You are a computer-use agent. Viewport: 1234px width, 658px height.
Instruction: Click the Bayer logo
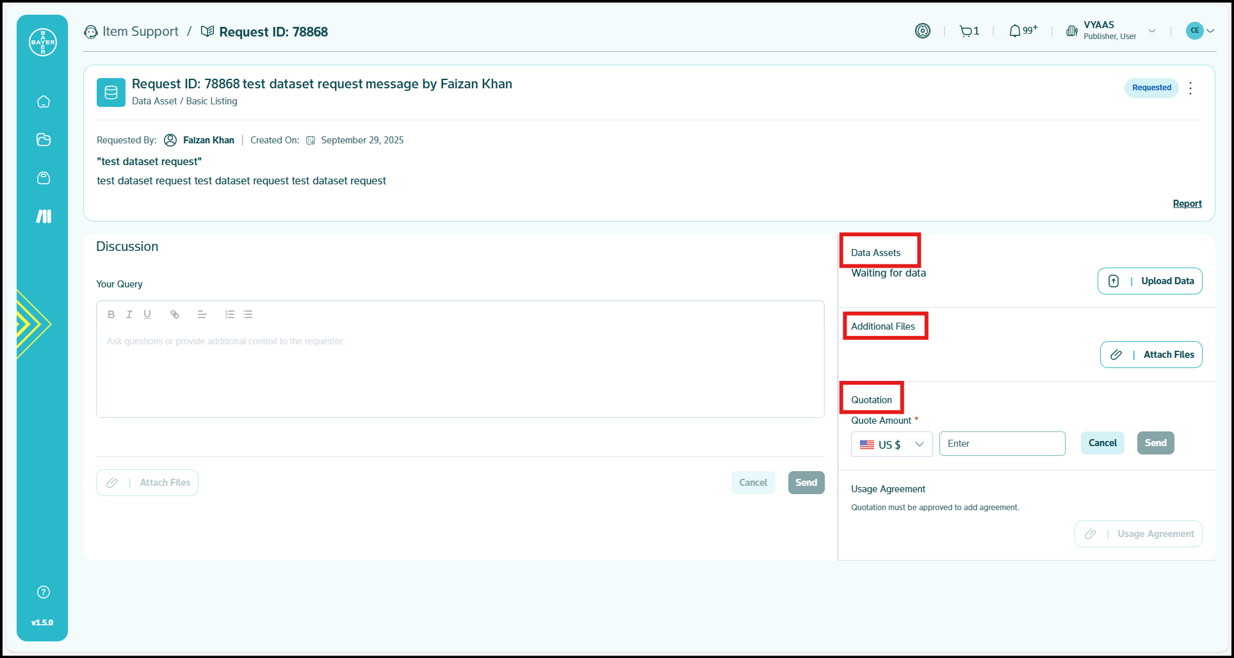pyautogui.click(x=43, y=42)
